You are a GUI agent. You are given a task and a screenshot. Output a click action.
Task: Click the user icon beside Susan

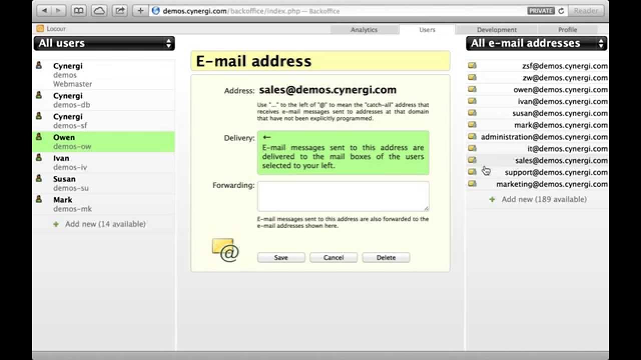pyautogui.click(x=39, y=178)
